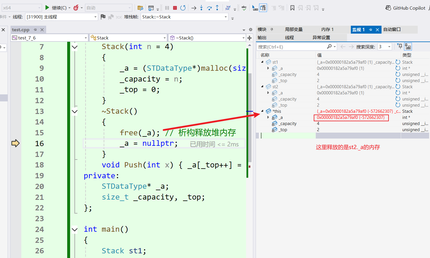Toggle the highlighted ab format icon in Watch toolbar
This screenshot has width=430, height=258.
click(x=408, y=46)
